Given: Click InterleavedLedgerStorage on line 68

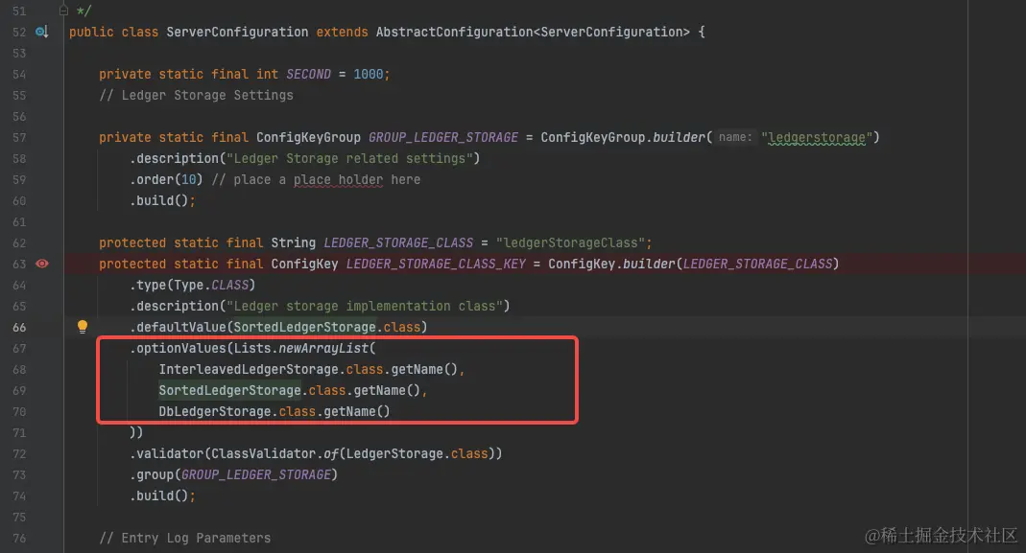Looking at the screenshot, I should click(x=249, y=369).
